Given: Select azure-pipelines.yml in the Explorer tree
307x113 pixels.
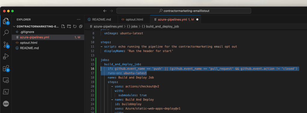Looking at the screenshot, I should click(x=48, y=37).
